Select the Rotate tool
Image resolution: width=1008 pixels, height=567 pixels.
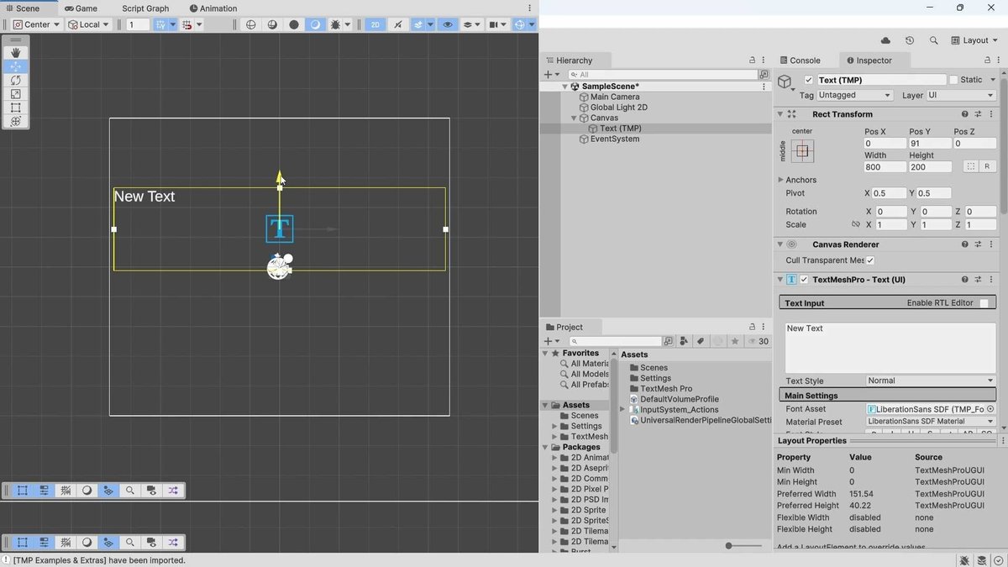[16, 80]
